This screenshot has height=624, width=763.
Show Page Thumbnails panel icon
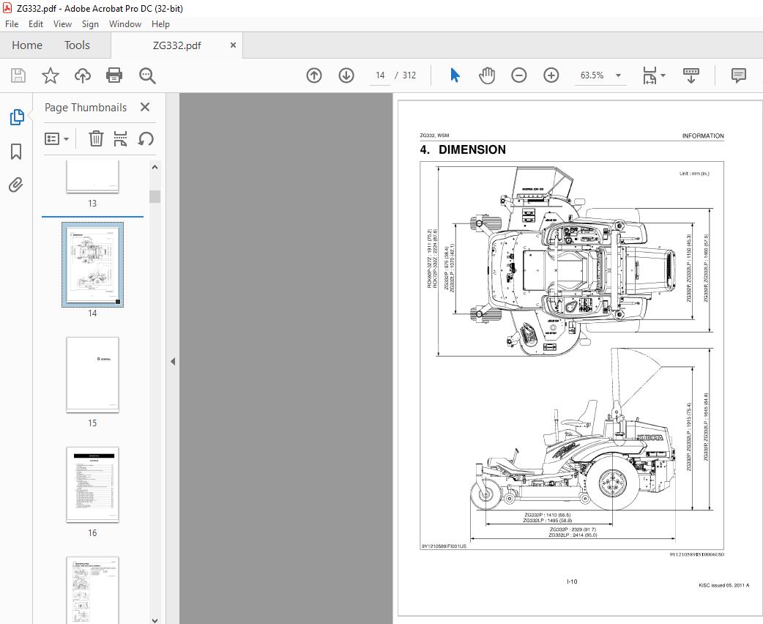17,117
